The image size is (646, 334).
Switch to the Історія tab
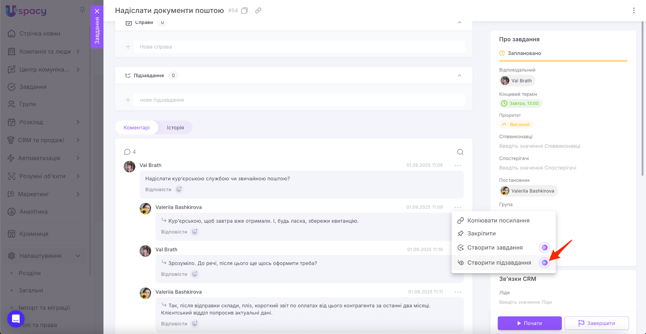pyautogui.click(x=175, y=128)
